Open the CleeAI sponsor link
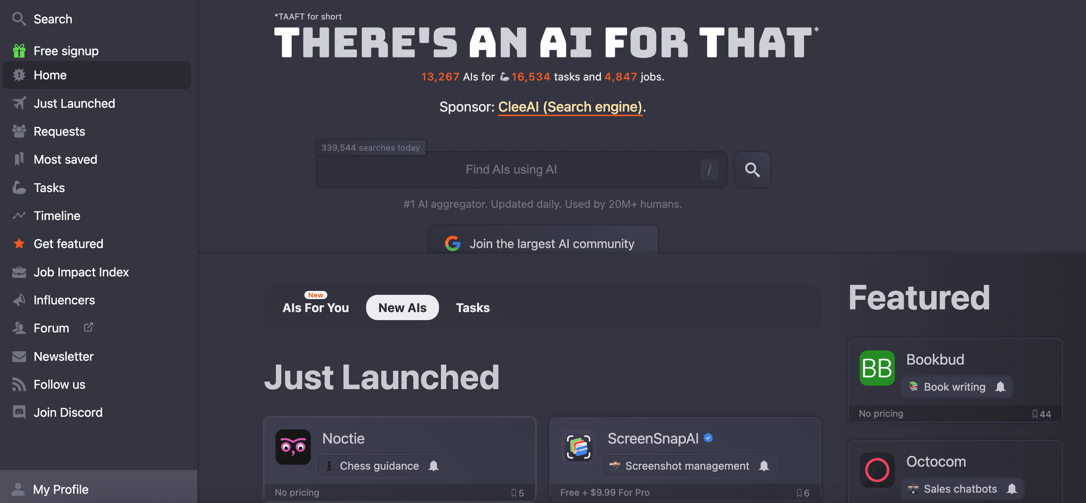 point(570,107)
